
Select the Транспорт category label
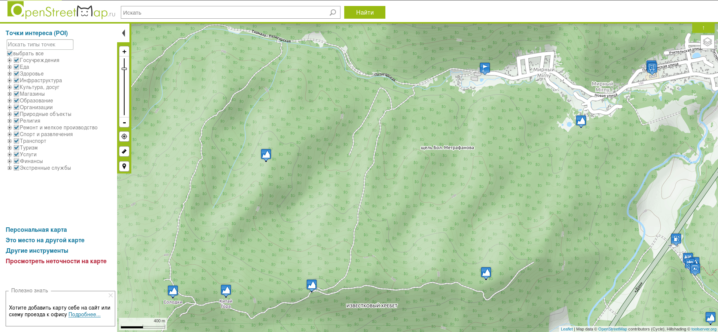(33, 141)
